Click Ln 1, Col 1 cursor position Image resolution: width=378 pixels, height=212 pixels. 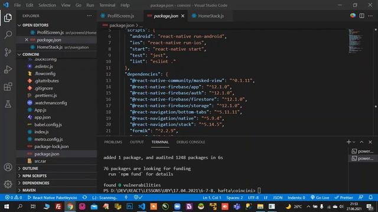point(212,198)
